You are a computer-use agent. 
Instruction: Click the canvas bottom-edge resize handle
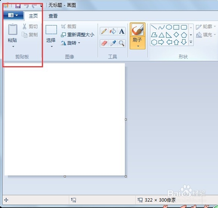65,177
